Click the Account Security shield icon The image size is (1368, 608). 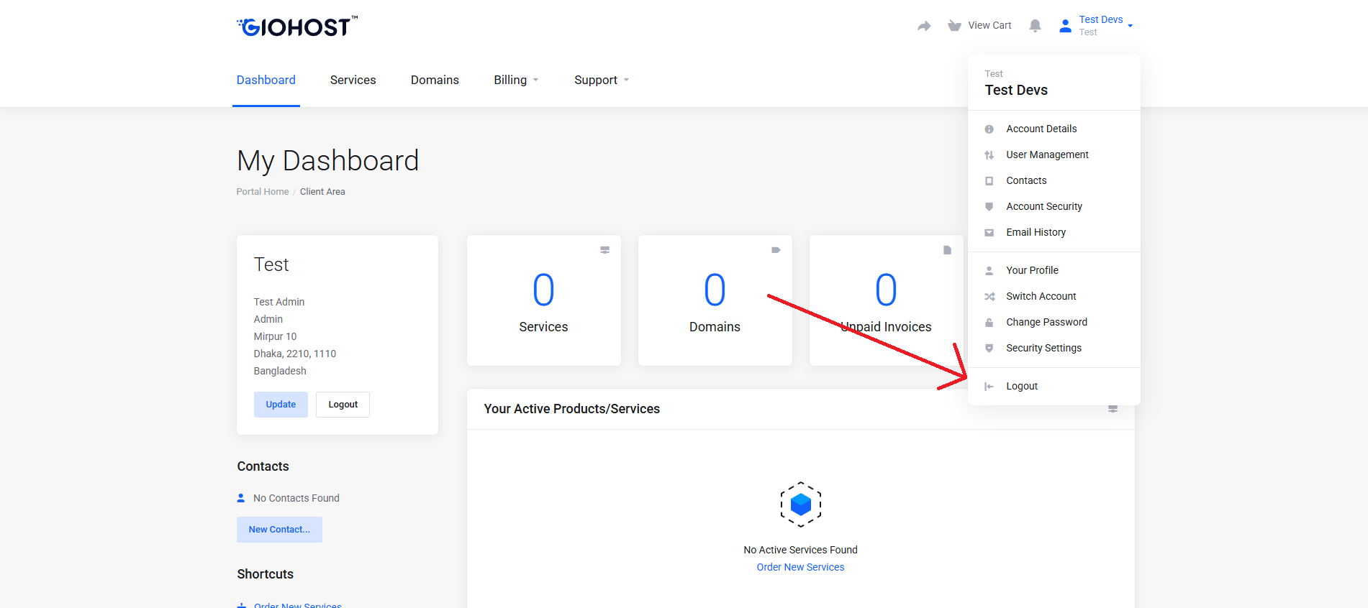coord(989,207)
